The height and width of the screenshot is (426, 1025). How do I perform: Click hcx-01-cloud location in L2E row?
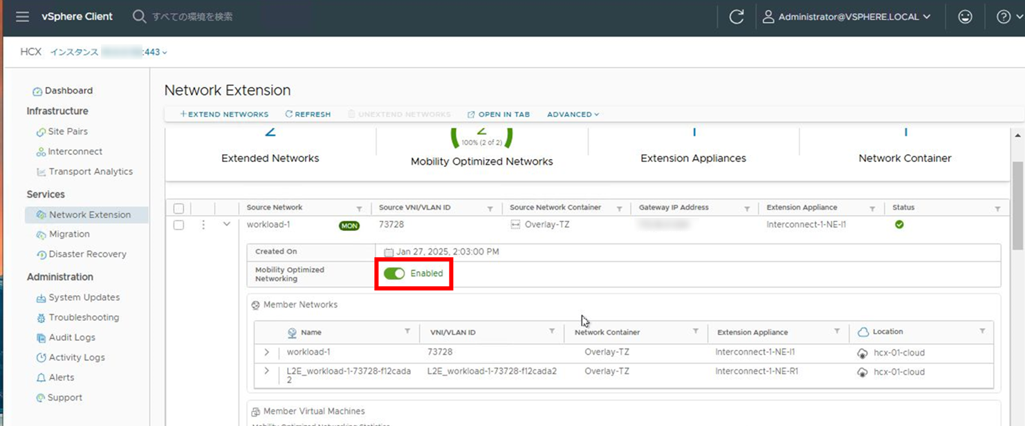click(899, 372)
